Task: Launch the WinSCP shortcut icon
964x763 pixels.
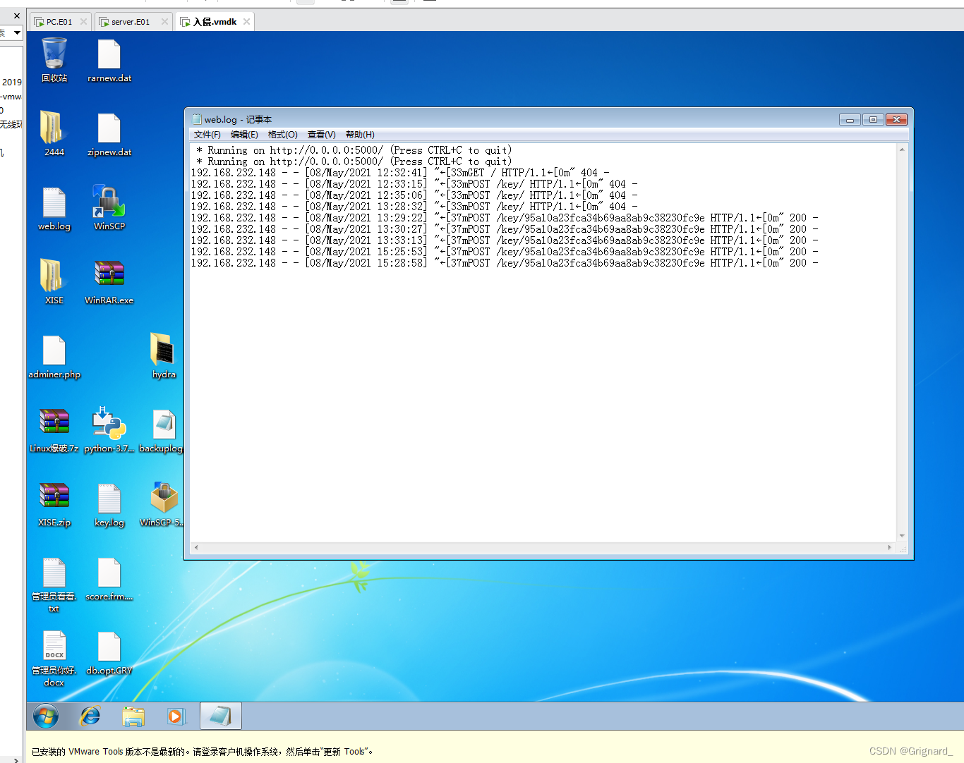Action: point(109,208)
